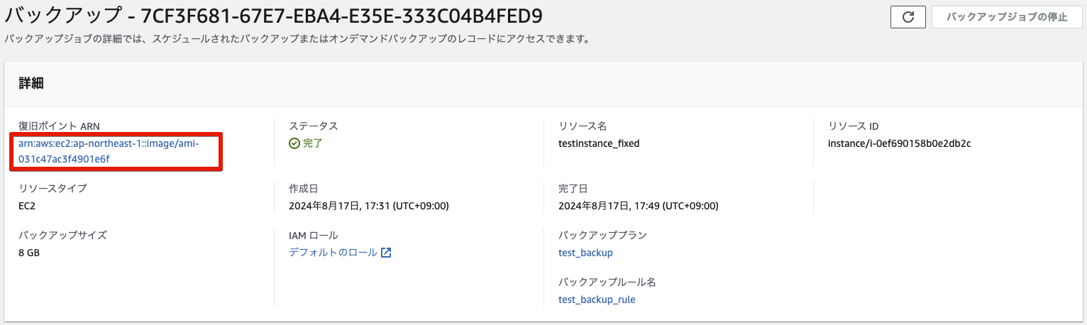This screenshot has width=1087, height=325.
Task: Click the 完了日 timestamp 17:49 value
Action: (x=638, y=206)
